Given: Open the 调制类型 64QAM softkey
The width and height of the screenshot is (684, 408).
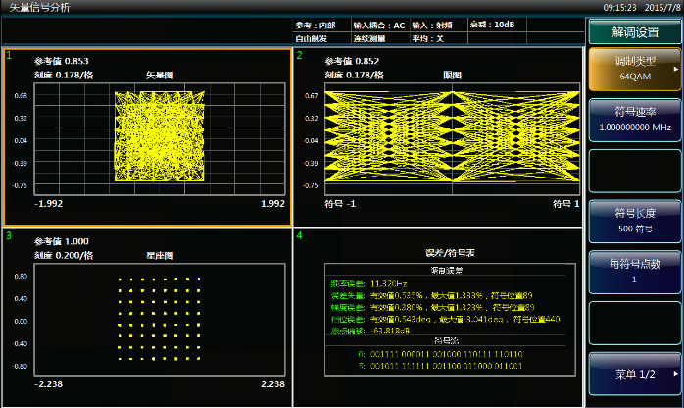Looking at the screenshot, I should pos(634,69).
